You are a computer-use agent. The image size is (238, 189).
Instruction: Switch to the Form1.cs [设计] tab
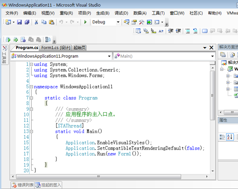[x=55, y=48]
